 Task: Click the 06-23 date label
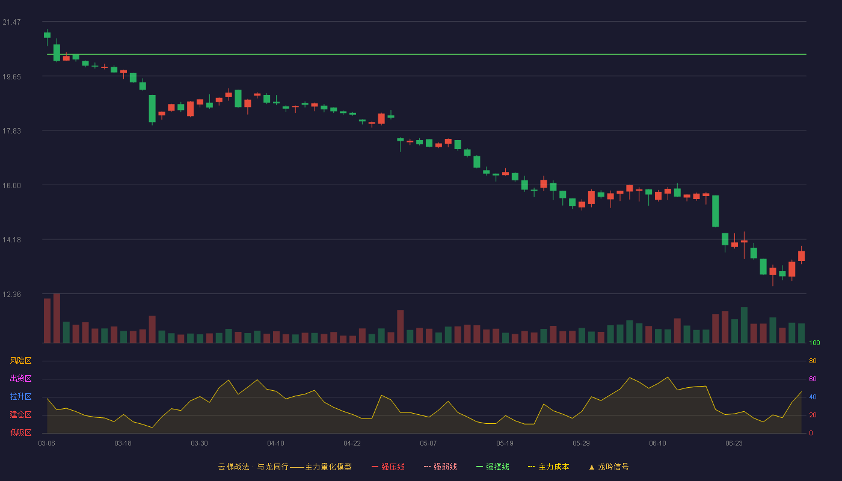[x=734, y=443]
